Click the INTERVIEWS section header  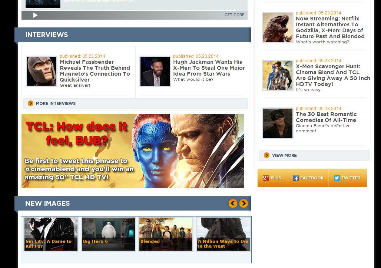(x=47, y=35)
